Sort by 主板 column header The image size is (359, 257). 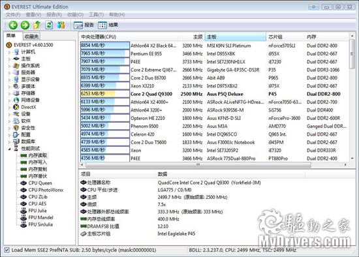[x=236, y=37]
